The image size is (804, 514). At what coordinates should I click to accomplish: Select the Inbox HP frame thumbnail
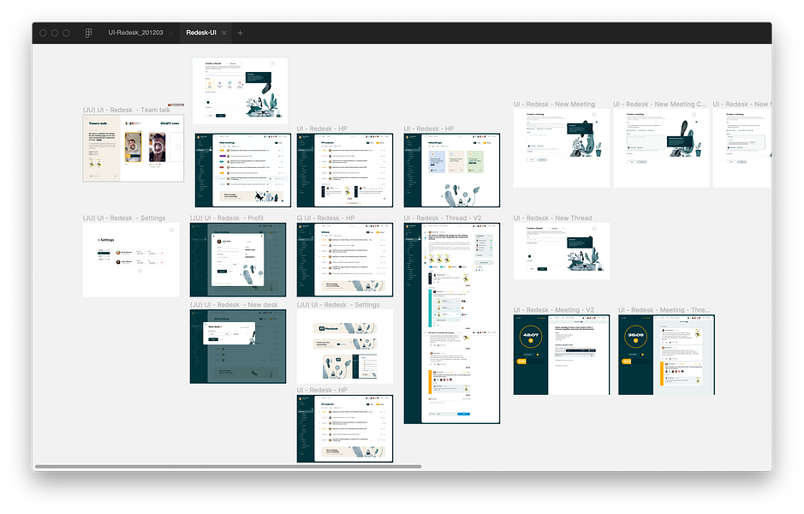pyautogui.click(x=345, y=260)
